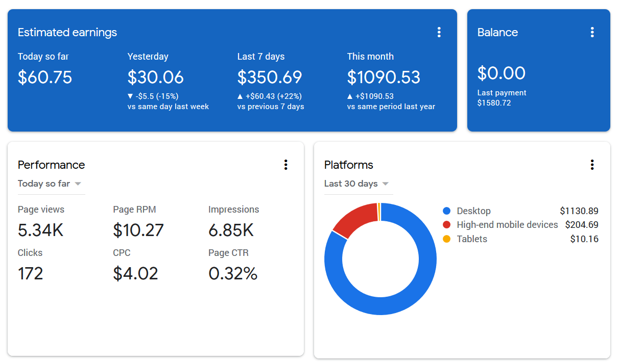Image resolution: width=620 pixels, height=363 pixels.
Task: Click This month earnings $1090.53
Action: point(384,77)
